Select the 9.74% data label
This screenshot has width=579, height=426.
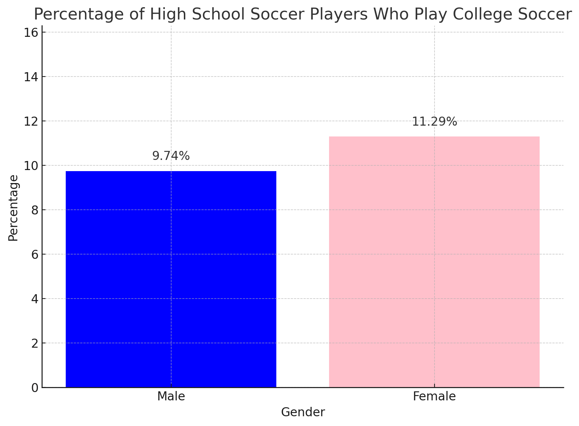click(171, 156)
